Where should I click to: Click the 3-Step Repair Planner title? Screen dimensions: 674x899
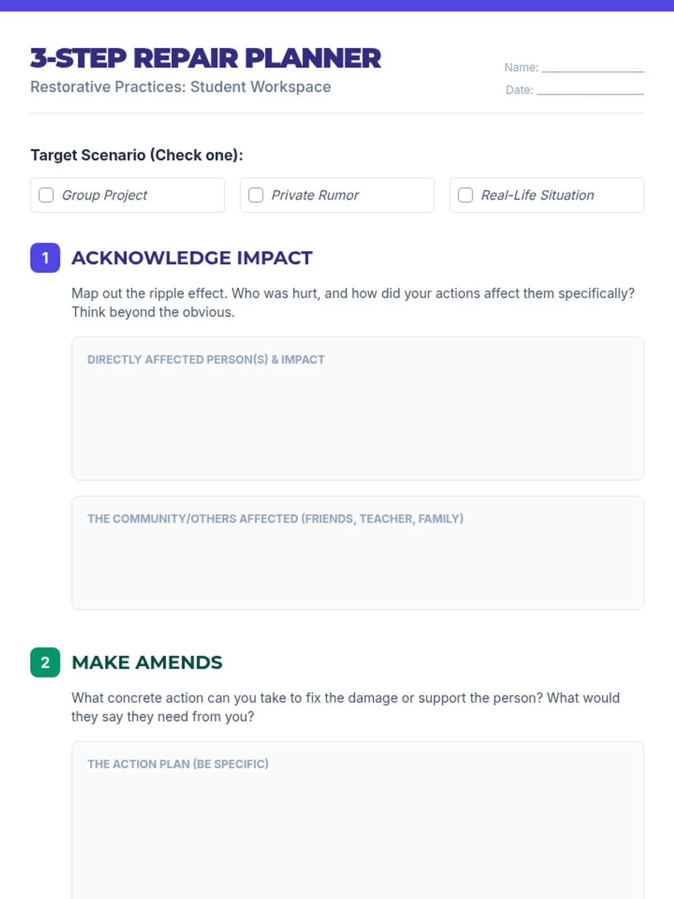coord(206,58)
